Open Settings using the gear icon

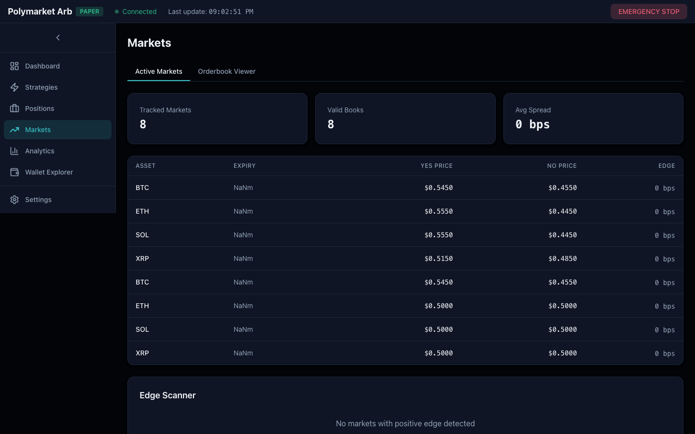pos(14,200)
